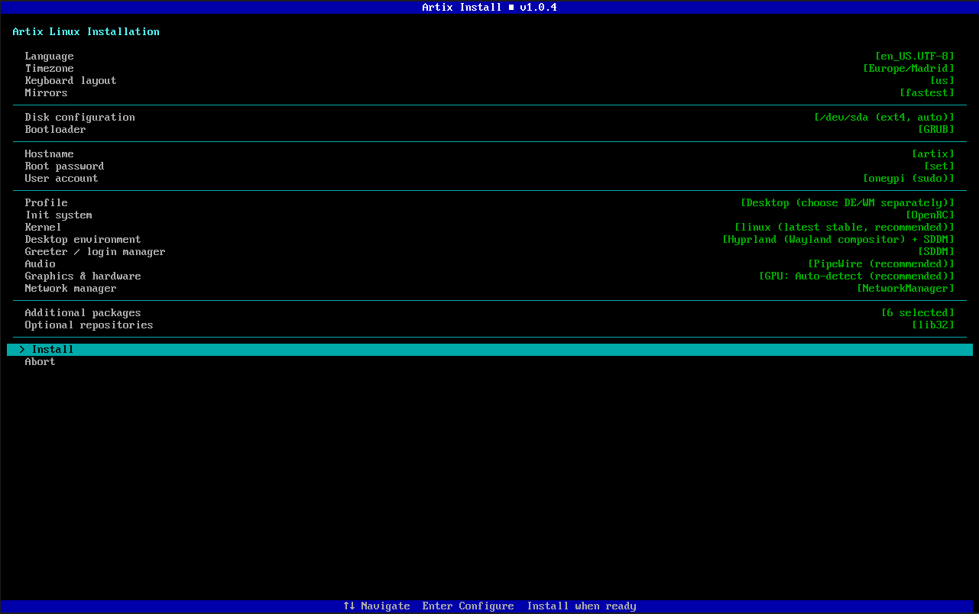Click the [OpenRC] init system value
The height and width of the screenshot is (614, 979).
tap(930, 215)
